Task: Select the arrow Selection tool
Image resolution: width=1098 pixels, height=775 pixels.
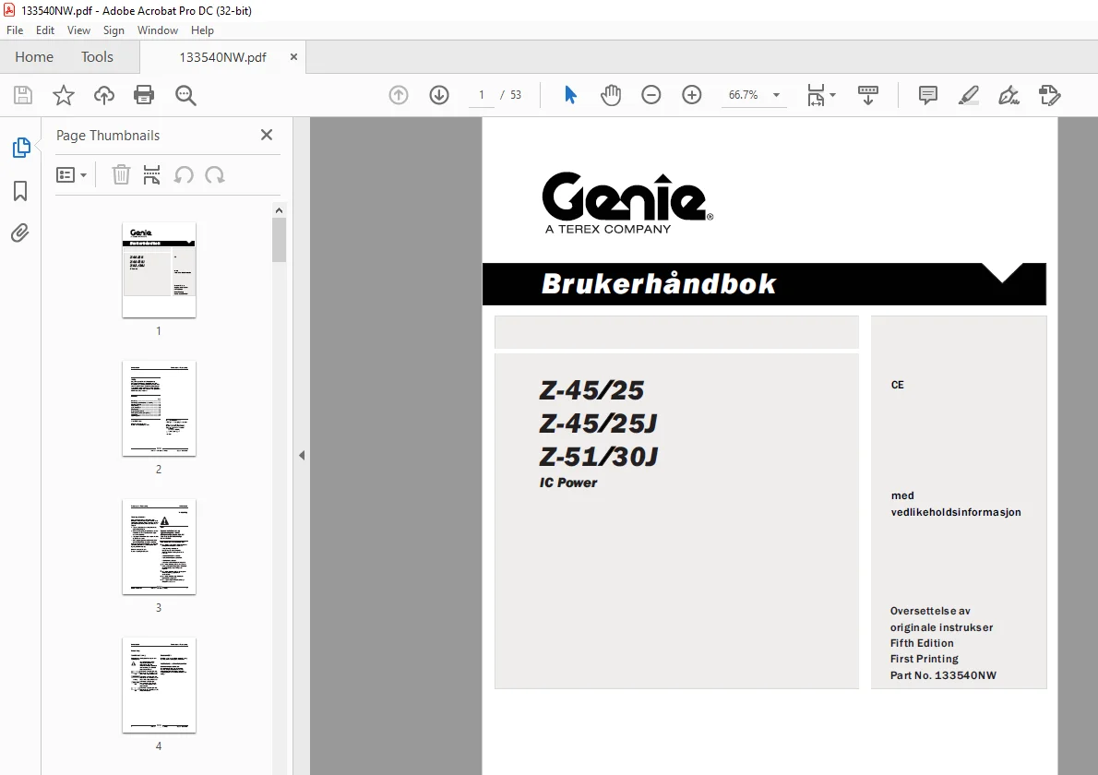Action: pos(571,94)
